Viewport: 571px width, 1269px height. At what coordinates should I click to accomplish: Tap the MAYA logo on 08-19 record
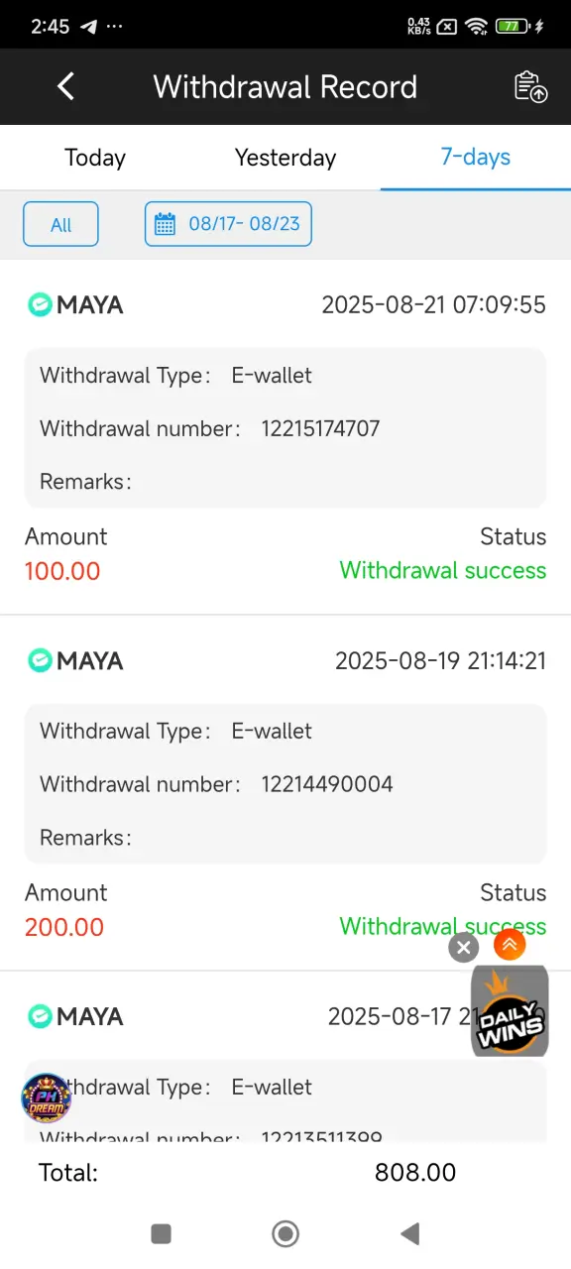pos(75,660)
